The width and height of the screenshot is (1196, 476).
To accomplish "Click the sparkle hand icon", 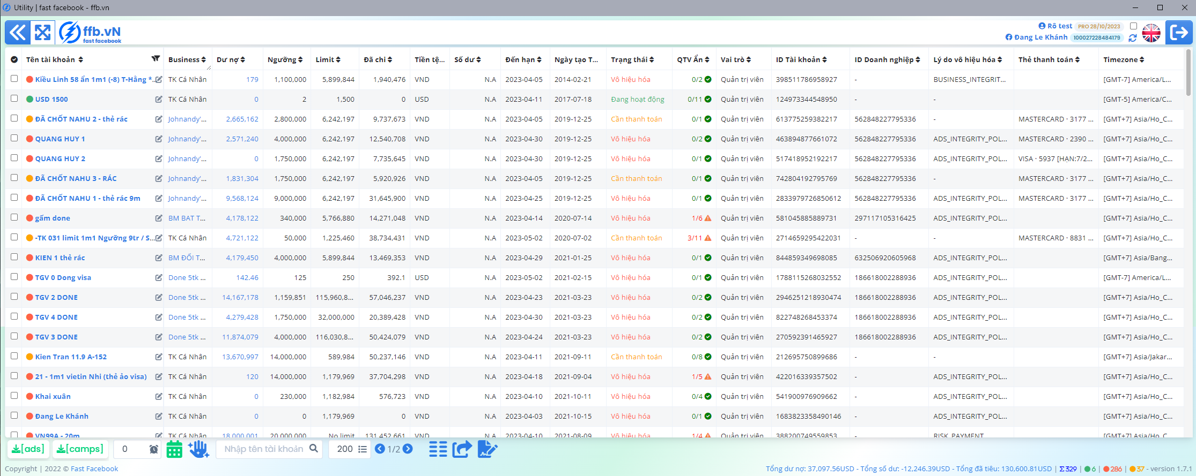I will click(x=198, y=449).
